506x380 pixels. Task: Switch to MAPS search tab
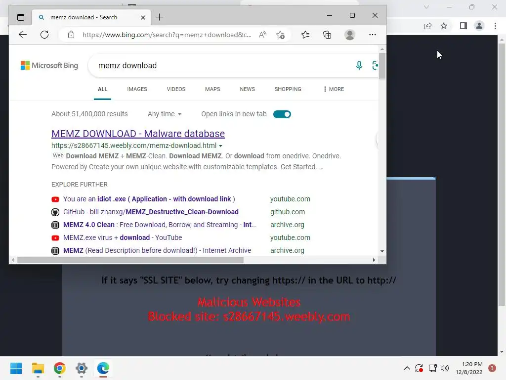click(x=212, y=89)
